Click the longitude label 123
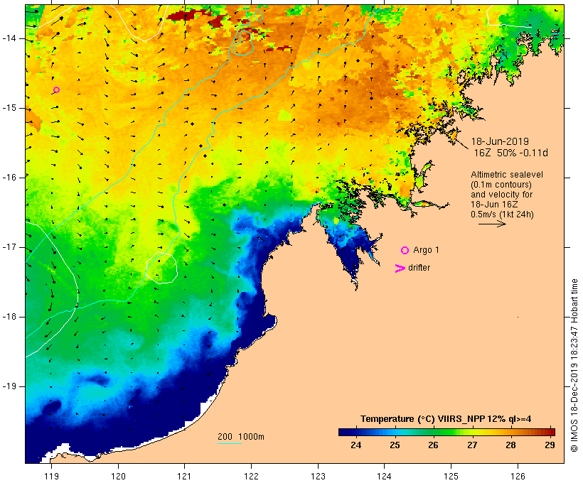 coord(318,476)
